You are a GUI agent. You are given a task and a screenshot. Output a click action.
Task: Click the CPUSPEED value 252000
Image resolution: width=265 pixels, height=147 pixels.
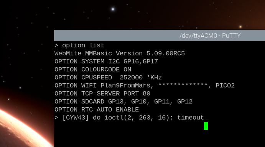[131, 78]
